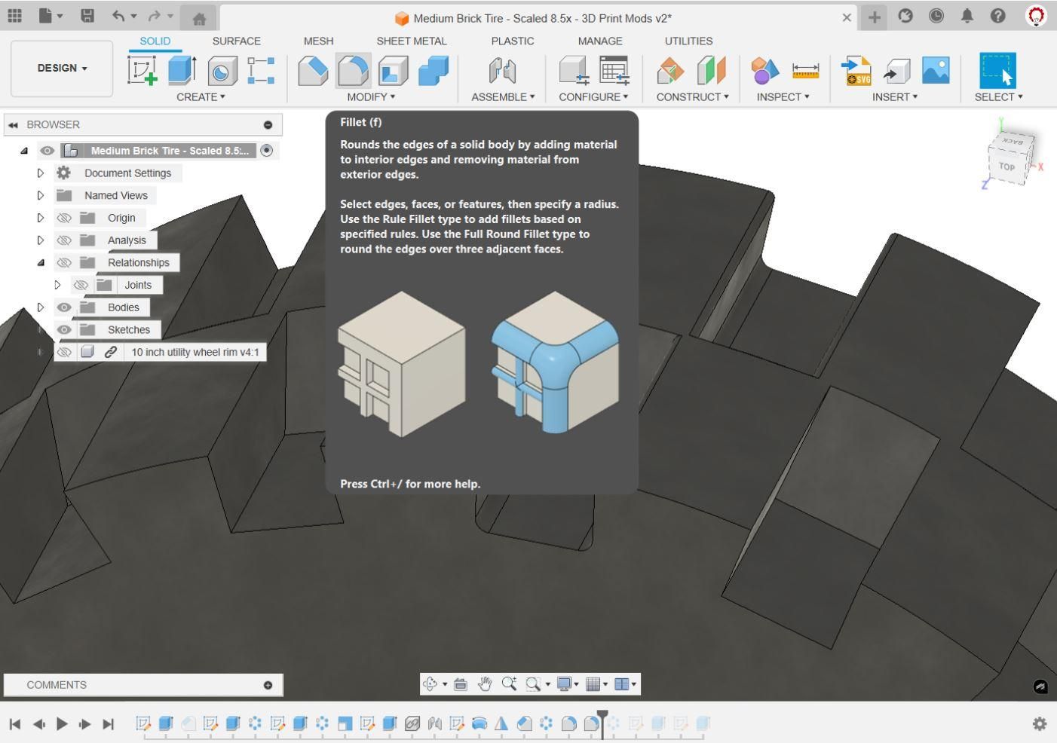Select the Combine tool
Image resolution: width=1057 pixels, height=743 pixels.
tap(433, 71)
